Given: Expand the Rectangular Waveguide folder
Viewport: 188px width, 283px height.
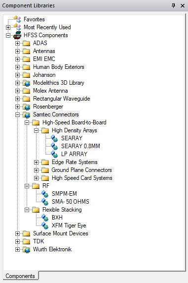Looking at the screenshot, I should tap(17, 99).
